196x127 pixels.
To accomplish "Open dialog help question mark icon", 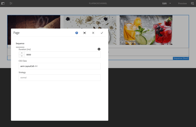I will point(77,33).
